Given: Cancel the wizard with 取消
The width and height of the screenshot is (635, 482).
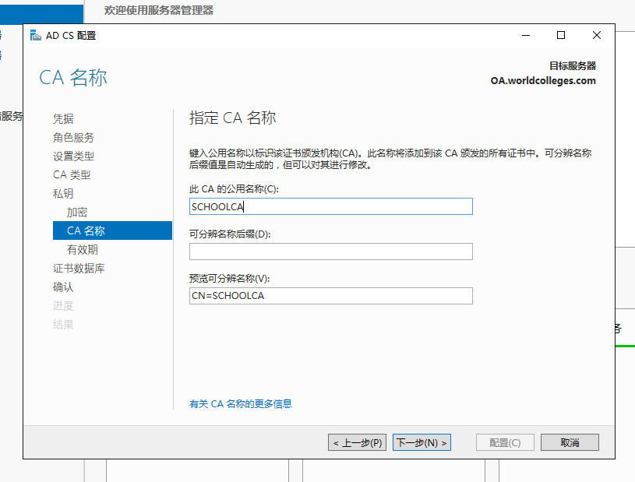Looking at the screenshot, I should 570,442.
